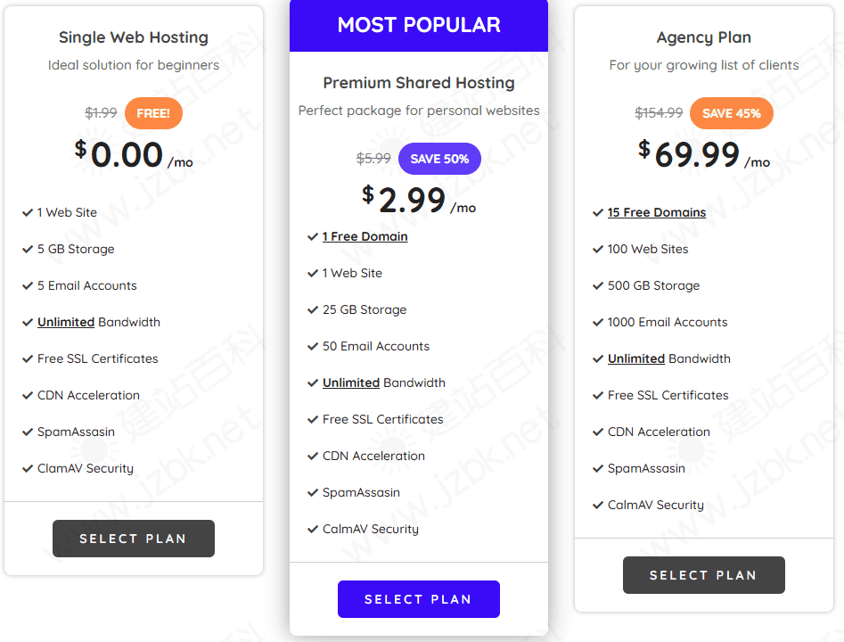Image resolution: width=844 pixels, height=642 pixels.
Task: Click Unlimited link in Premium Shared Hosting
Action: tap(351, 383)
